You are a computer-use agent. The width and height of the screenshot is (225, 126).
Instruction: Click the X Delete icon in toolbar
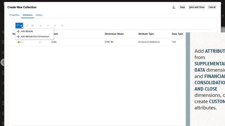[33, 26]
